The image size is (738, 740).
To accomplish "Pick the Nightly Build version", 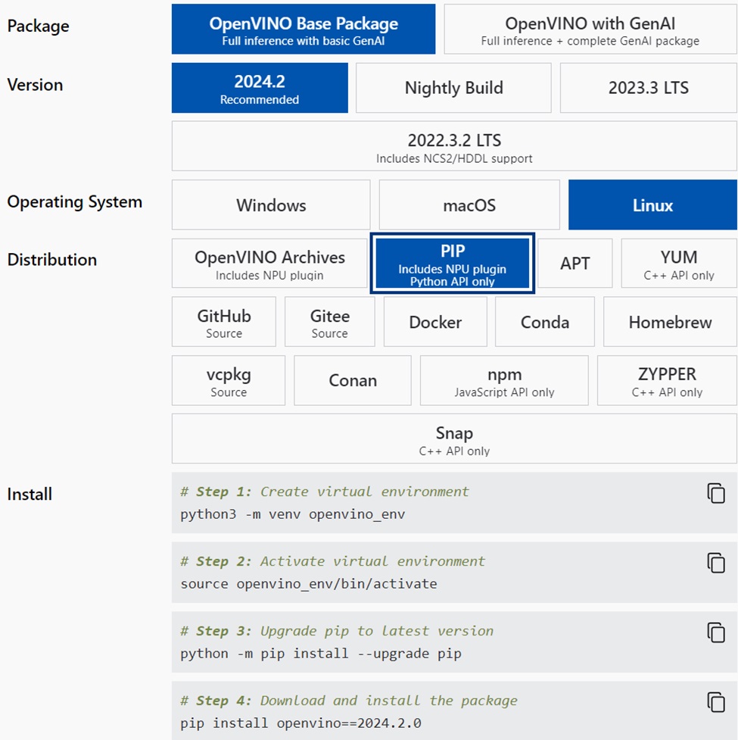I will (453, 88).
